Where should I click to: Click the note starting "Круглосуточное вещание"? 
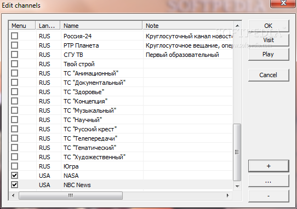[189, 45]
